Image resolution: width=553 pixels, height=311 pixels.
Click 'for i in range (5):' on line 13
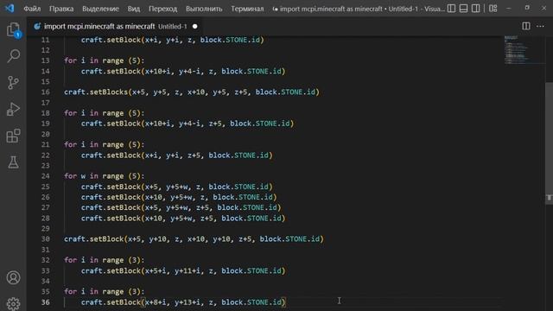point(105,60)
